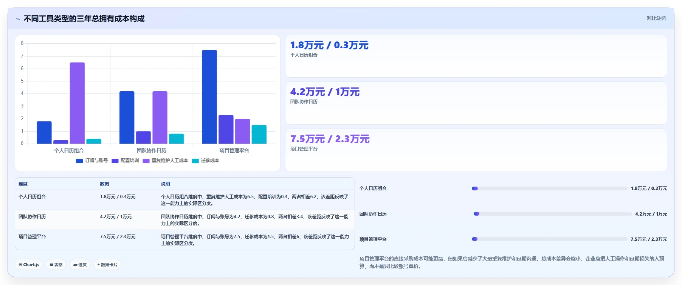Image resolution: width=682 pixels, height=285 pixels.
Task: Click the 配置培训 bar for 项目管理平台
Action: click(x=226, y=129)
